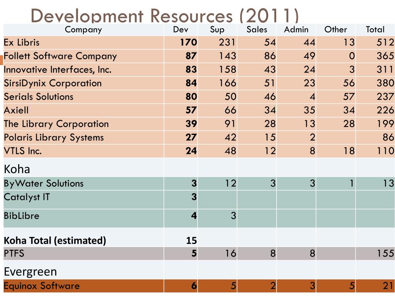Viewport: 395px width, 296px height.
Task: Select the "Admin" column header
Action: coord(296,29)
